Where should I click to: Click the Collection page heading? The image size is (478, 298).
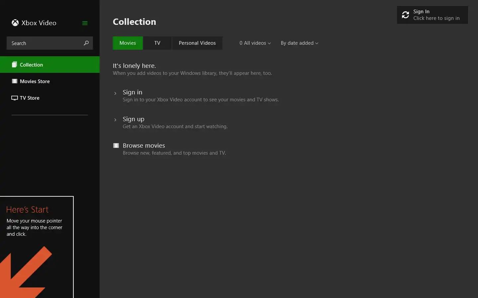click(134, 22)
